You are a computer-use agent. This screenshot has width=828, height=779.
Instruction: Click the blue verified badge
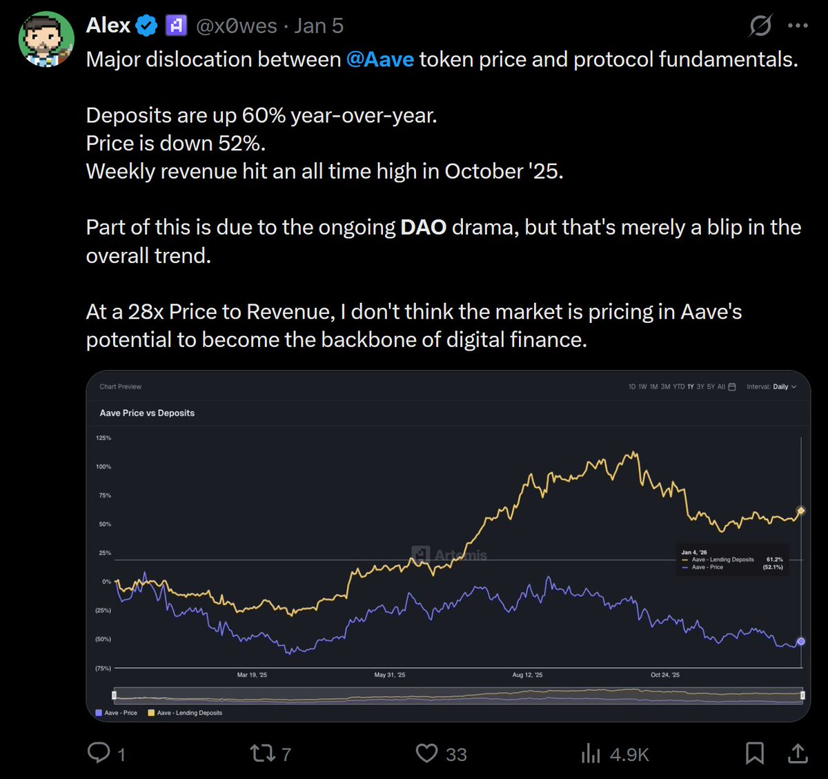(x=146, y=26)
